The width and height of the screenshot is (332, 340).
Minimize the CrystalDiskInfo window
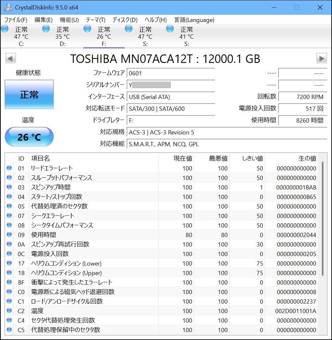274,7
